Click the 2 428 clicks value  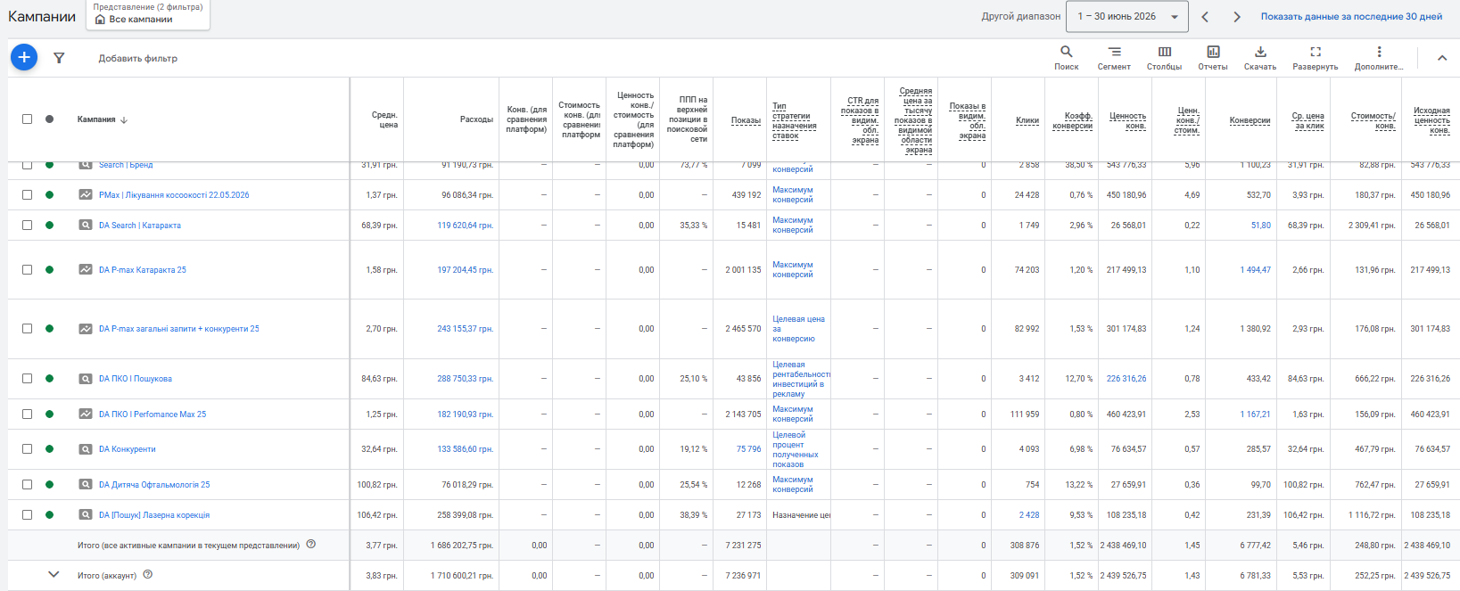coord(1029,515)
